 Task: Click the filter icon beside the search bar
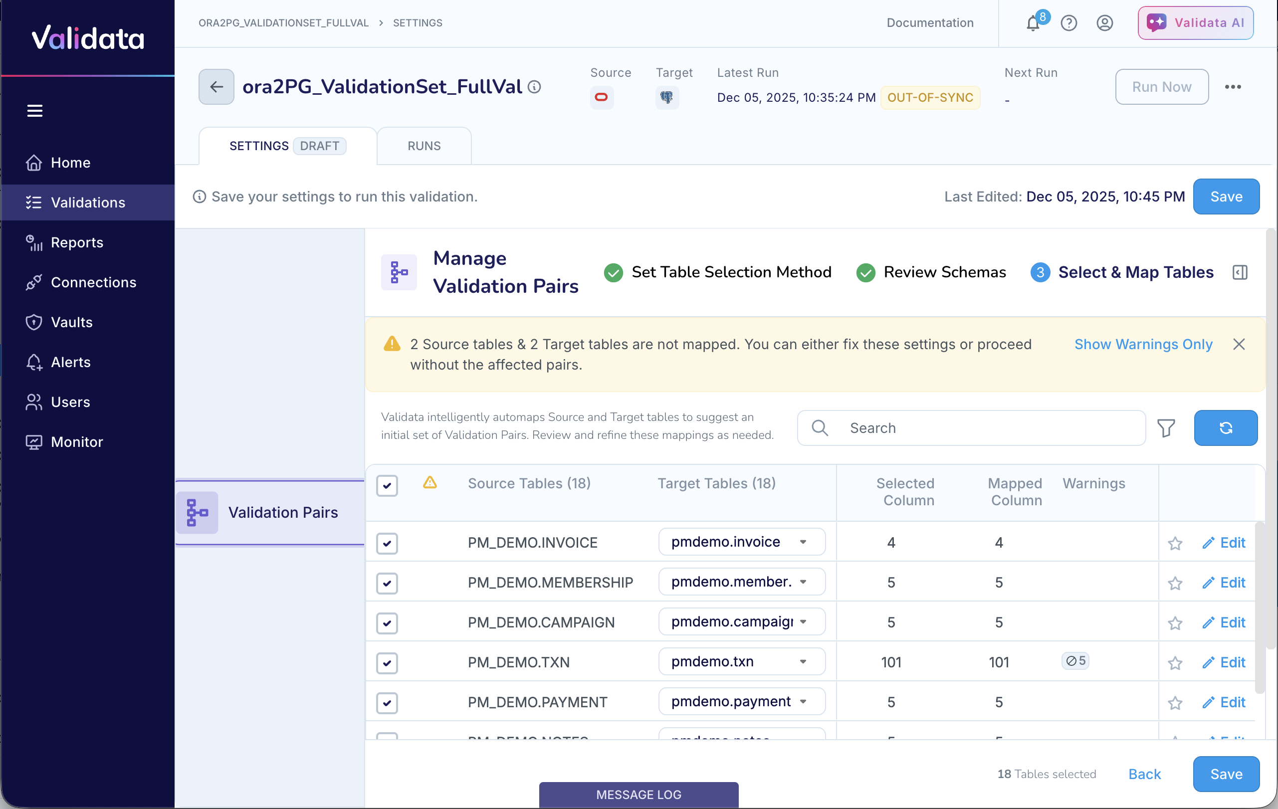1166,427
